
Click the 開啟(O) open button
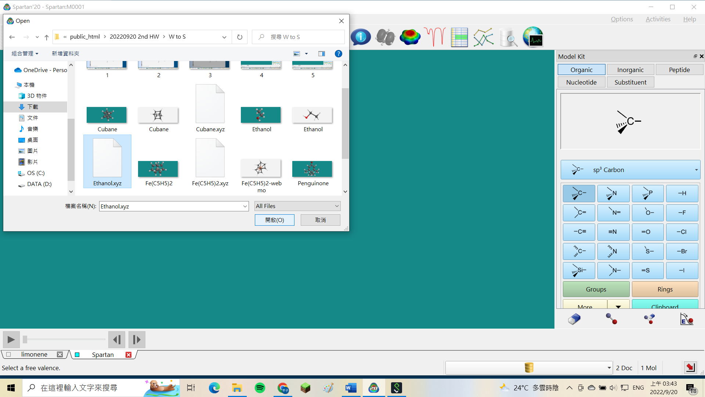point(275,220)
